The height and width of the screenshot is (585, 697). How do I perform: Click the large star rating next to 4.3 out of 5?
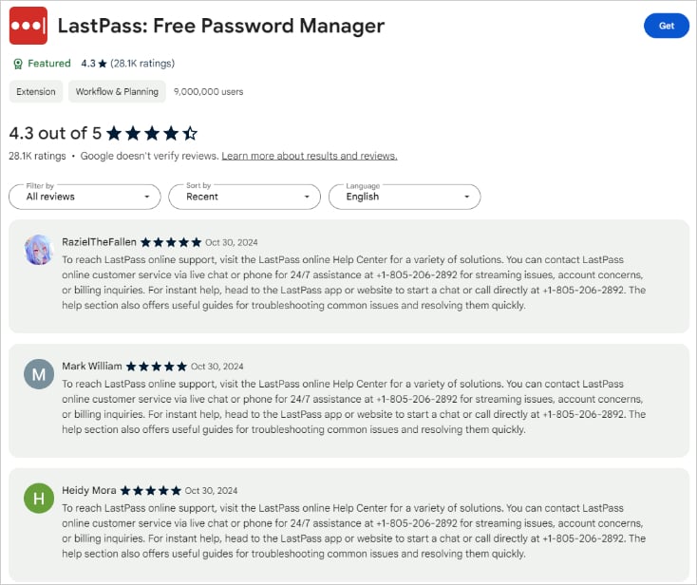click(x=152, y=133)
